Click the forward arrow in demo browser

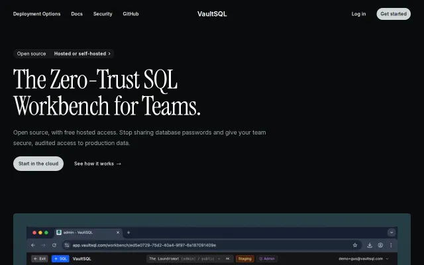coord(43,245)
